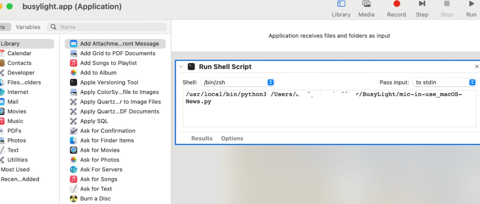Click the Stop toolbar button
The width and height of the screenshot is (480, 204).
click(447, 9)
